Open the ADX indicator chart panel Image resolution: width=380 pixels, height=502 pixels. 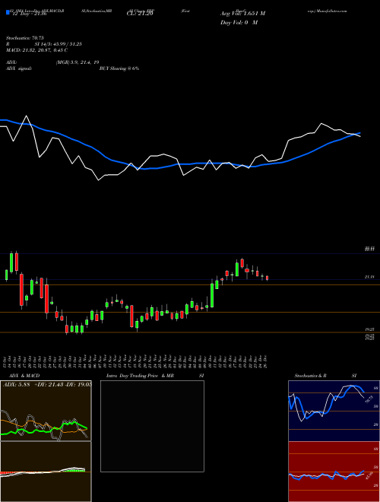point(46,411)
